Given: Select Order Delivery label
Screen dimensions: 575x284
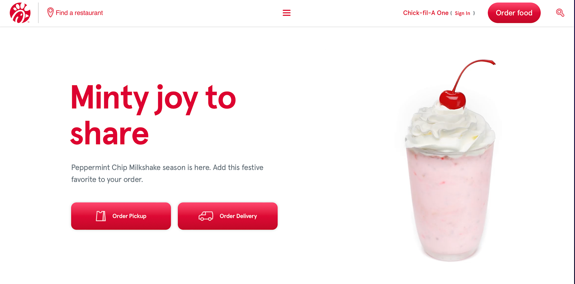Looking at the screenshot, I should coord(238,216).
